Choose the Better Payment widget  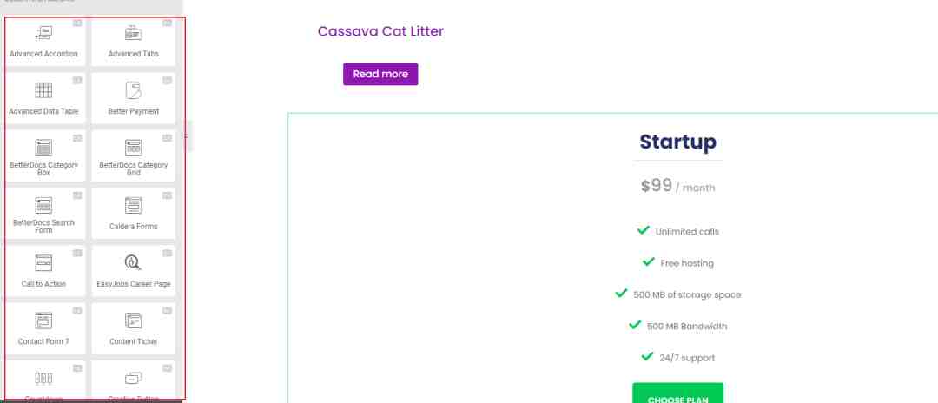(134, 99)
